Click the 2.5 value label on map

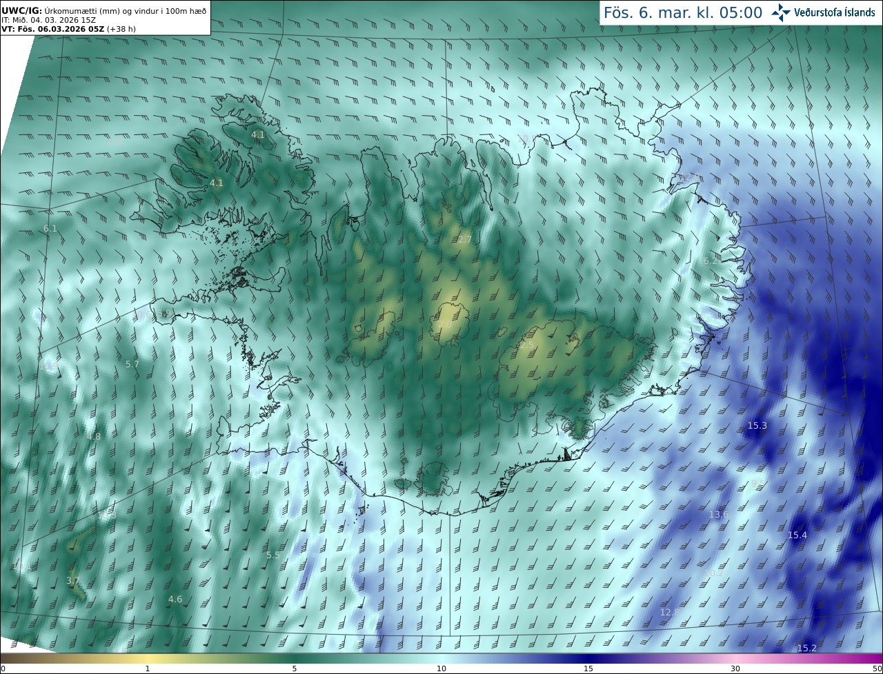tap(527, 345)
